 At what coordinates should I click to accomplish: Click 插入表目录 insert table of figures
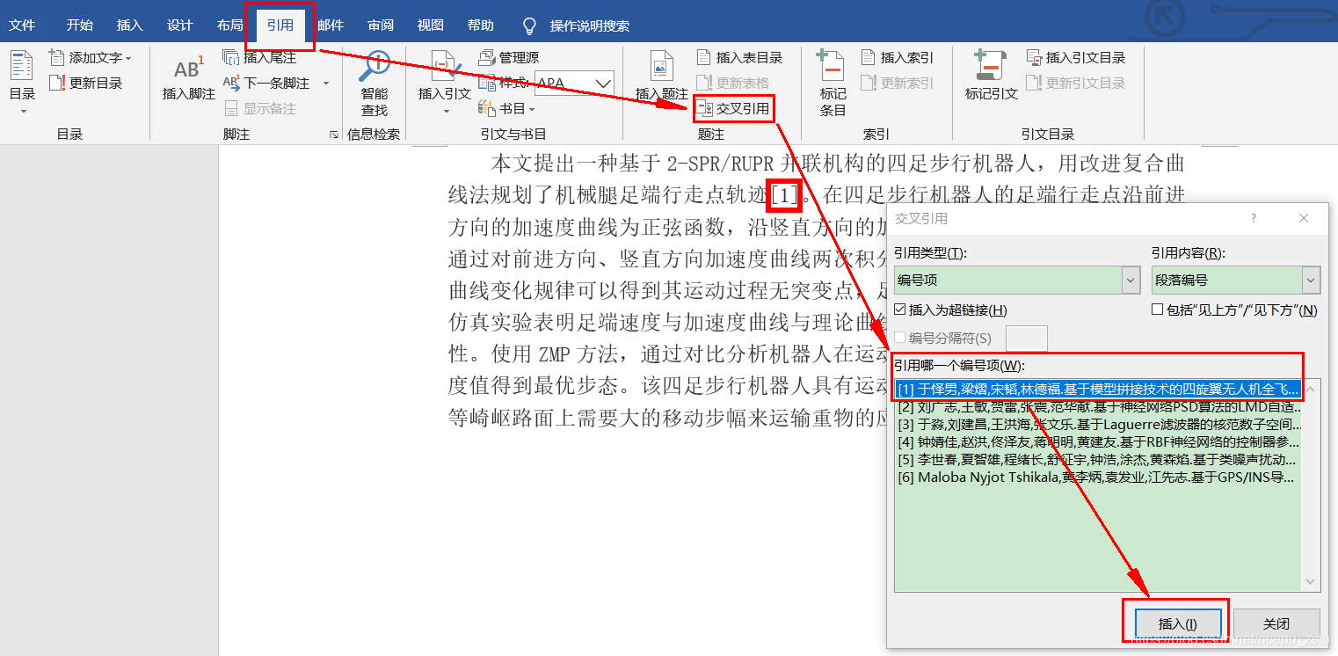point(739,58)
